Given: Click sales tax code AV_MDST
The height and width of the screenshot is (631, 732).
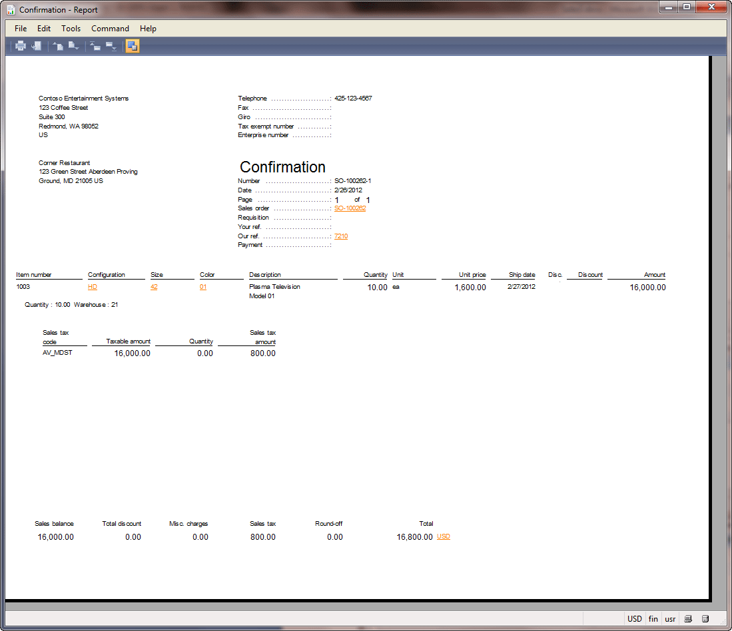Looking at the screenshot, I should [57, 353].
